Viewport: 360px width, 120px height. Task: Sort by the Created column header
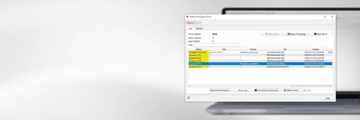315,49
